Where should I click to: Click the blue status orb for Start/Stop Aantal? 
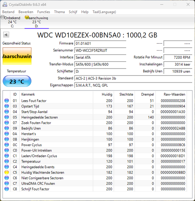pos(7,111)
